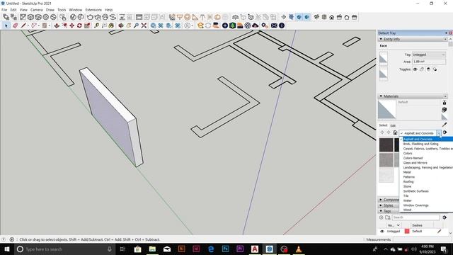
Task: Activate the Line pencil tool
Action: [x=23, y=25]
